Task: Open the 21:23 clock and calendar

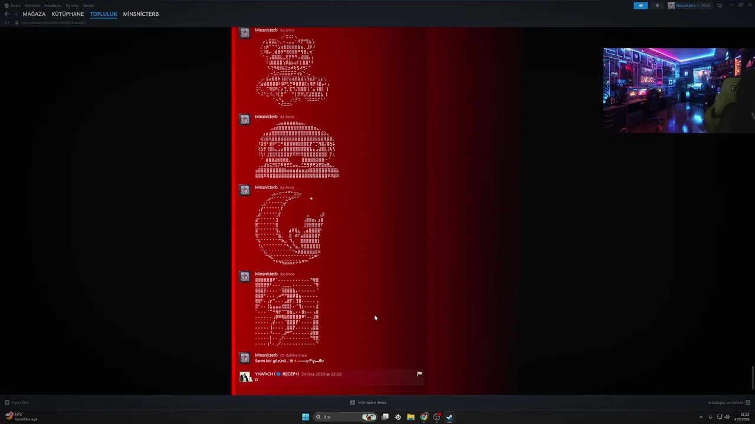Action: [743, 417]
